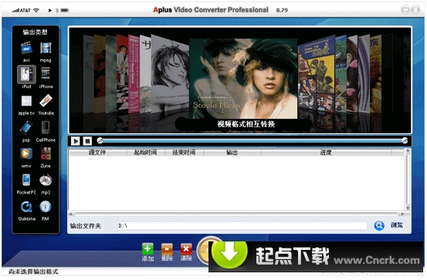Choose the mp3 output type
Image resolution: width=427 pixels, height=280 pixels.
tap(46, 180)
